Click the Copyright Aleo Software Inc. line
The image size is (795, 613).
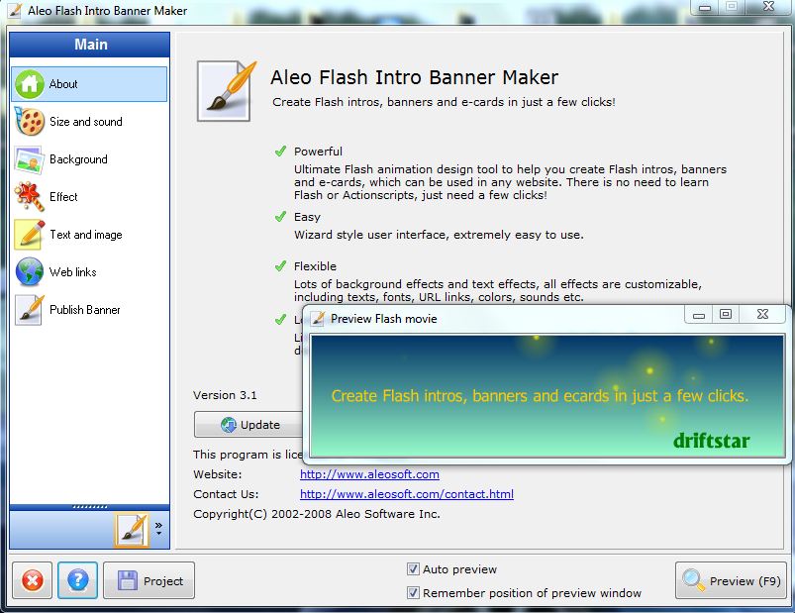coord(317,514)
